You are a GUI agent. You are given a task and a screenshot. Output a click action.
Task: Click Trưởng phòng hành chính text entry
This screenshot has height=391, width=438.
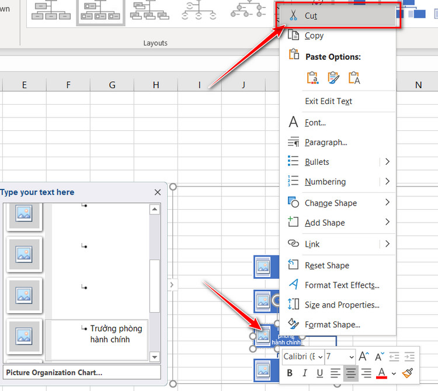click(x=116, y=334)
